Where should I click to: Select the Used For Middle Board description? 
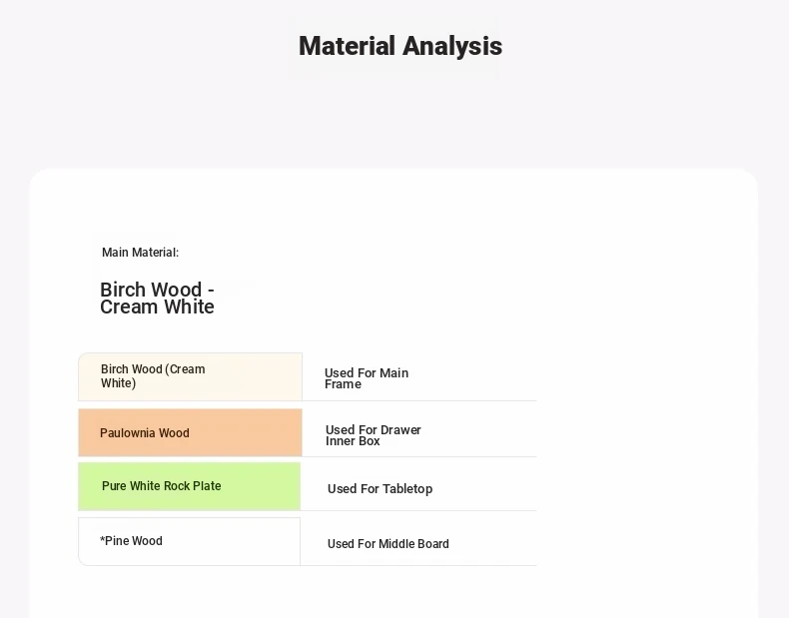(388, 544)
